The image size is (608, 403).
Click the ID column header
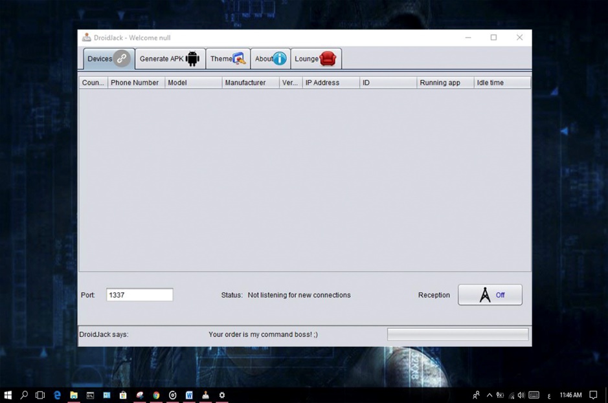[x=388, y=83]
